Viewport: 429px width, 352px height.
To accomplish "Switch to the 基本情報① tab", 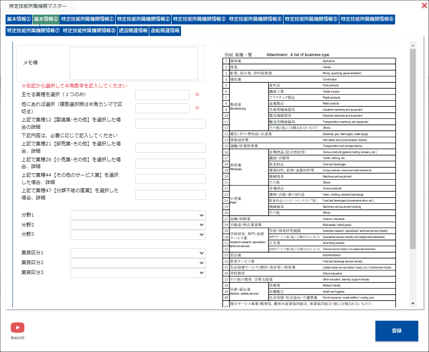I will (19, 19).
